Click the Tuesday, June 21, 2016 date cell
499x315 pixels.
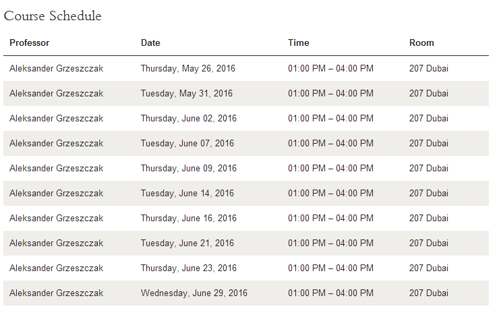[187, 243]
